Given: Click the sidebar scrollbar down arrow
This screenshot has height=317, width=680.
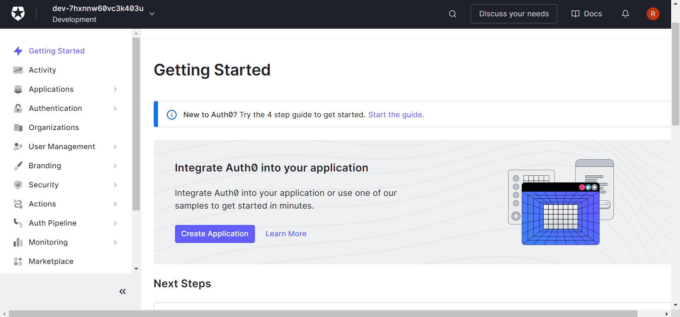Looking at the screenshot, I should coord(136,269).
